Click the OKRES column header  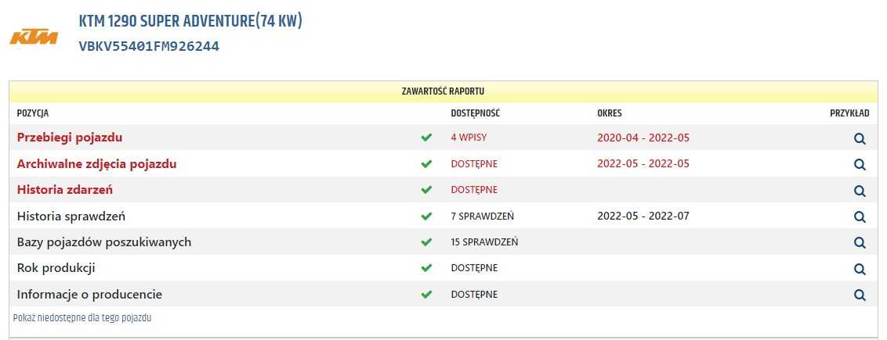coord(610,113)
